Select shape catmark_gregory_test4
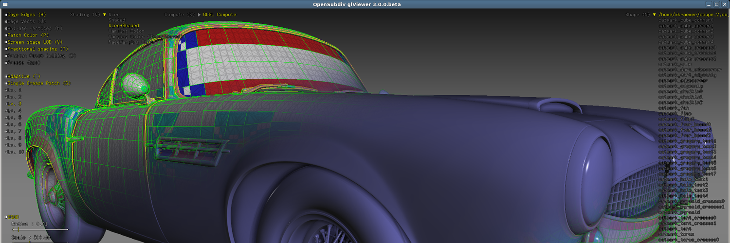This screenshot has height=243, width=730. pyautogui.click(x=687, y=157)
